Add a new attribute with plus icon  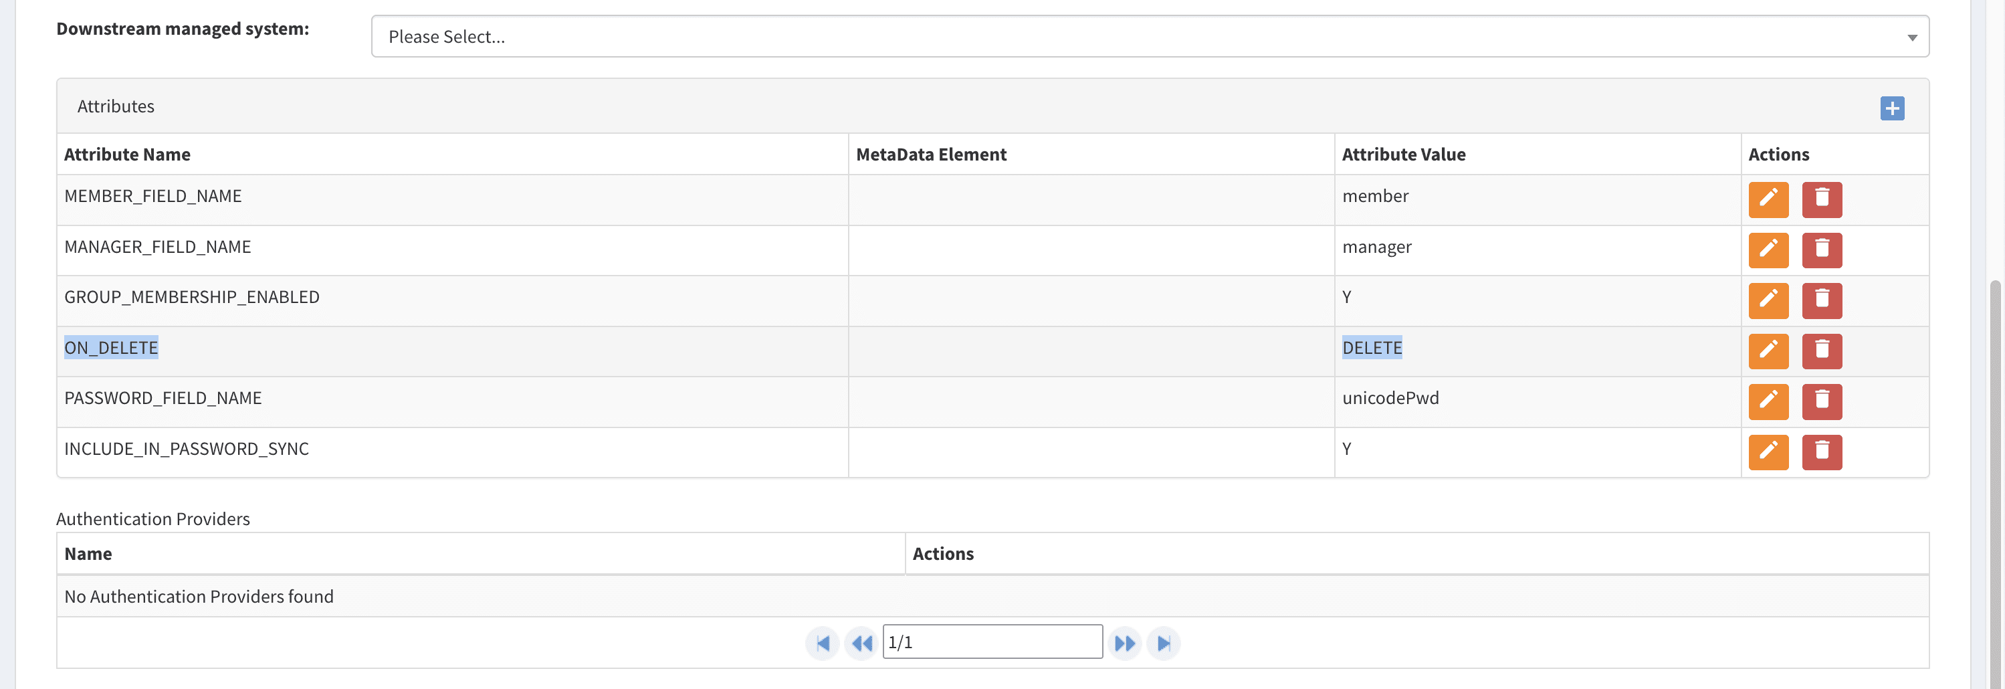[1891, 108]
